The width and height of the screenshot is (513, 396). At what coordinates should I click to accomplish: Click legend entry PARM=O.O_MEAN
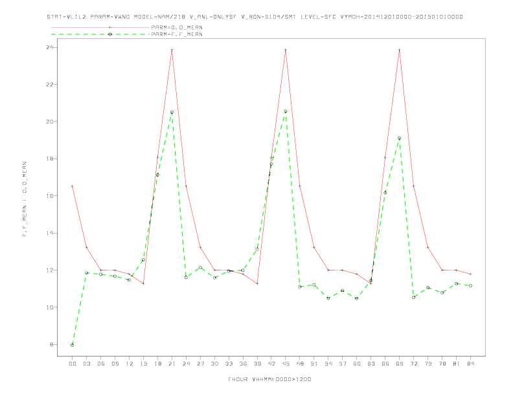[x=177, y=27]
